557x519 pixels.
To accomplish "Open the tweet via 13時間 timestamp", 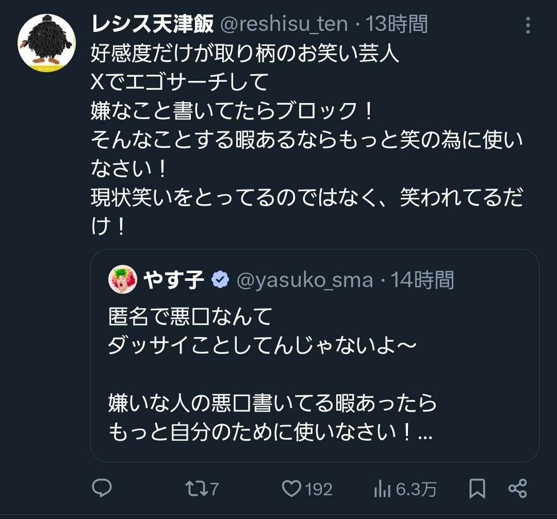I will [396, 24].
